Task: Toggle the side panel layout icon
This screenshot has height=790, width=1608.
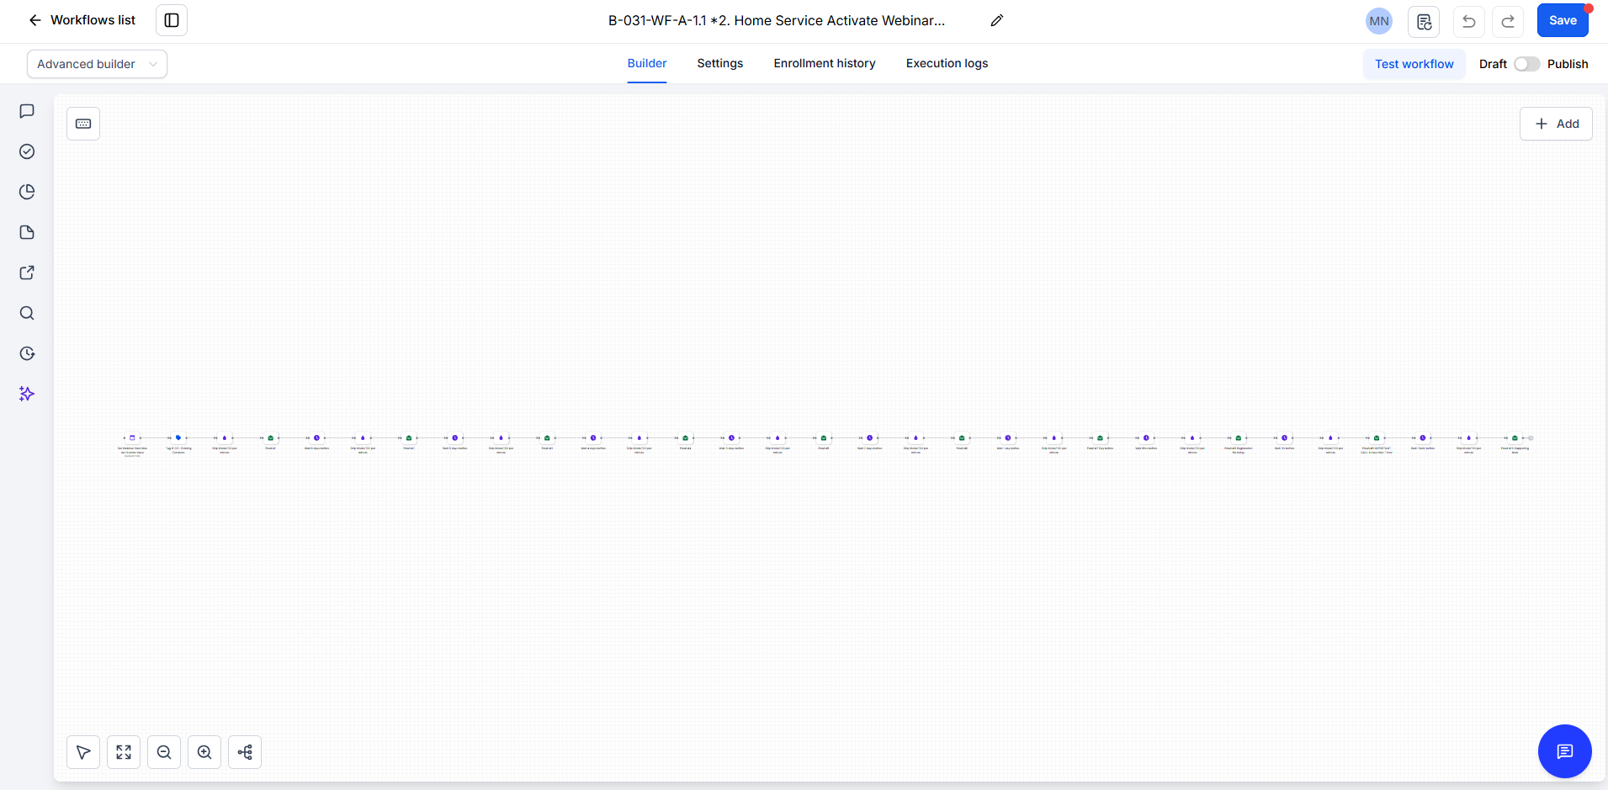Action: pyautogui.click(x=172, y=20)
